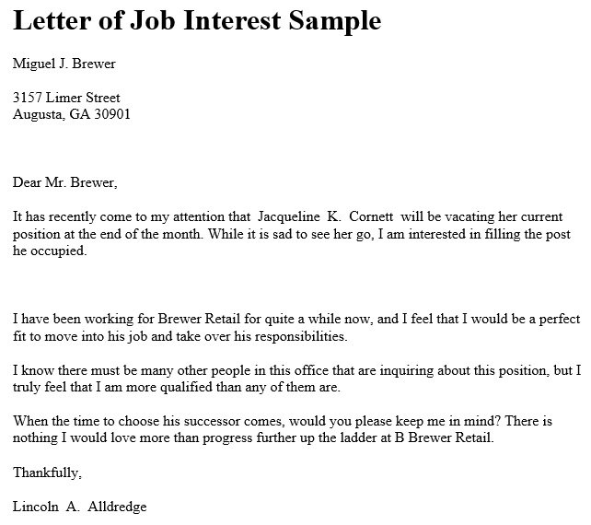
Task: Click the recipient name Miguel J. Brewer
Action: 64,64
